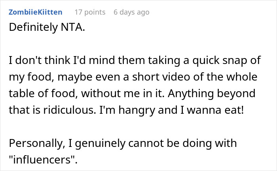Click the 6 days ago timestamp
Image resolution: width=277 pixels, height=171 pixels.
(x=131, y=12)
